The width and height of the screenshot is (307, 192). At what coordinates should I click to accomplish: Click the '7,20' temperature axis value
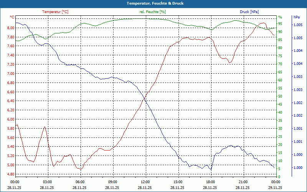(11, 65)
